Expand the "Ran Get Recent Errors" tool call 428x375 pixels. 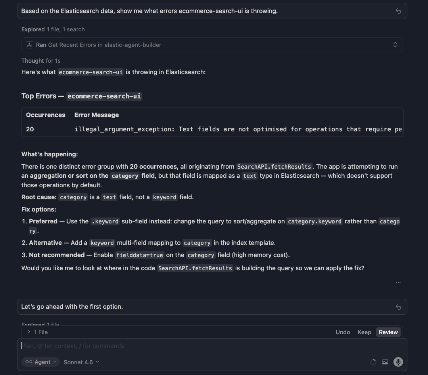[x=395, y=44]
